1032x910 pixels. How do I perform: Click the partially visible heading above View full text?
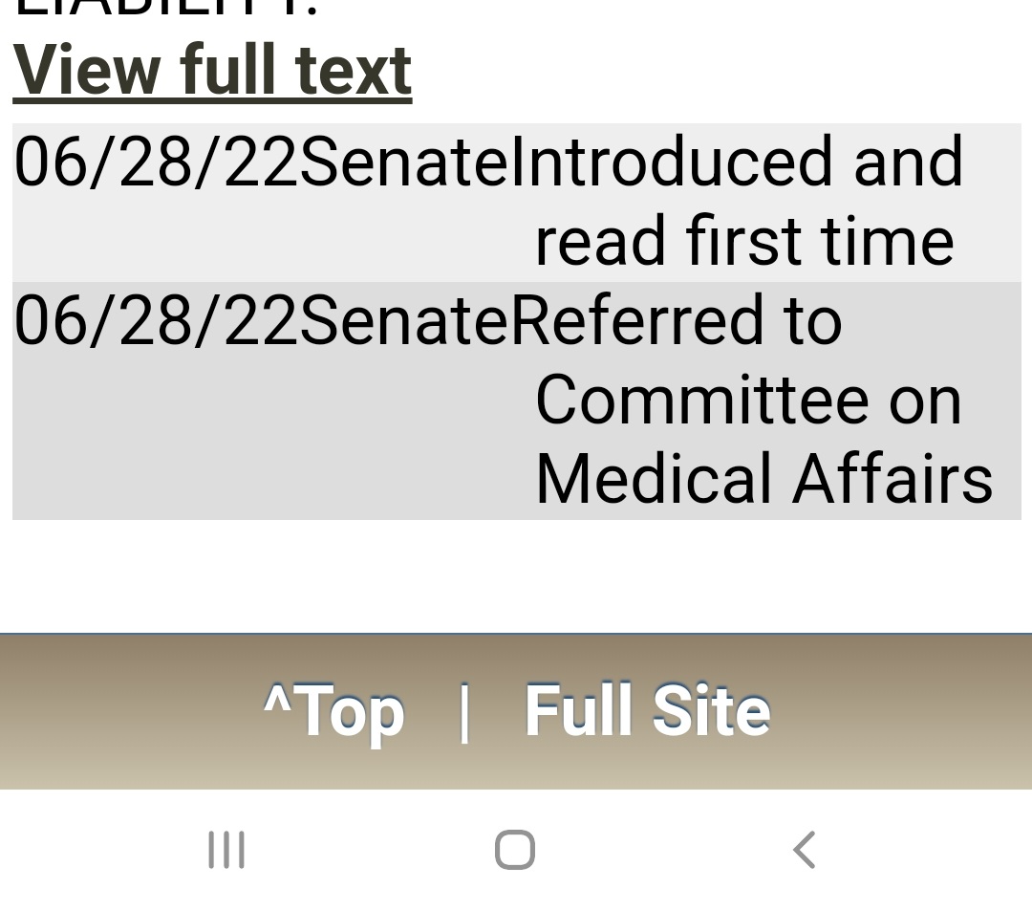click(166, 8)
